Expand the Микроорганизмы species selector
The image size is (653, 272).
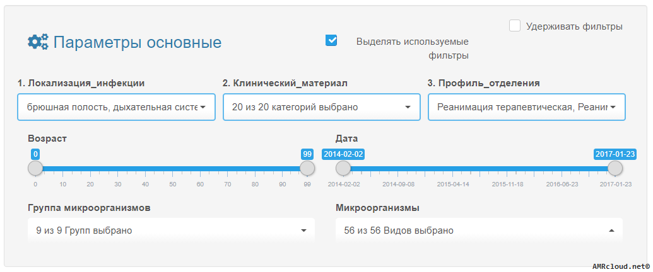[479, 230]
